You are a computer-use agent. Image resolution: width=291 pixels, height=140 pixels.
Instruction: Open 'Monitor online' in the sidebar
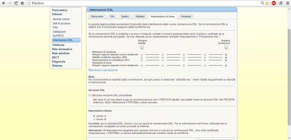[x=61, y=19]
